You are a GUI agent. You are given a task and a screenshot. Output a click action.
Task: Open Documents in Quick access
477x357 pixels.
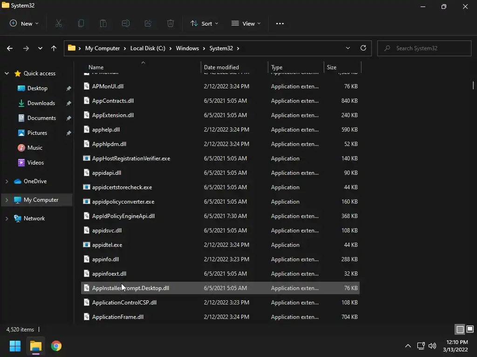(41, 118)
